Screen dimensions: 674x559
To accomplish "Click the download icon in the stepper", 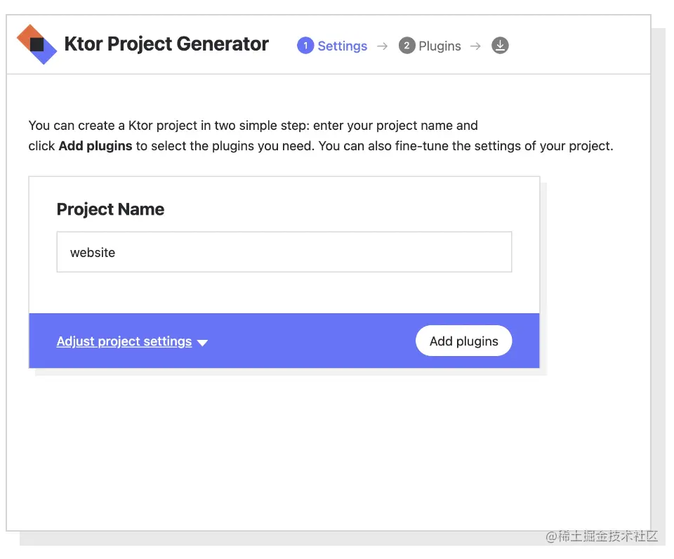I will [x=500, y=46].
